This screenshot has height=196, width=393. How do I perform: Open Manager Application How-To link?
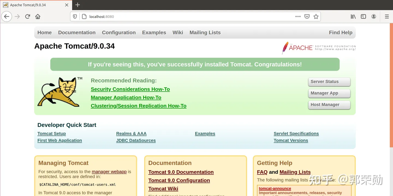126,98
